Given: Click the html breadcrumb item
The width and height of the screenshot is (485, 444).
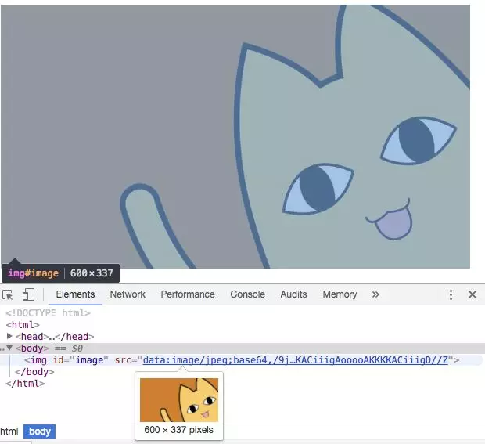Looking at the screenshot, I should coord(9,431).
